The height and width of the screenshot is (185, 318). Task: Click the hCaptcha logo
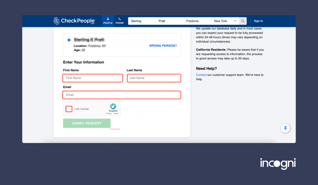tap(113, 107)
